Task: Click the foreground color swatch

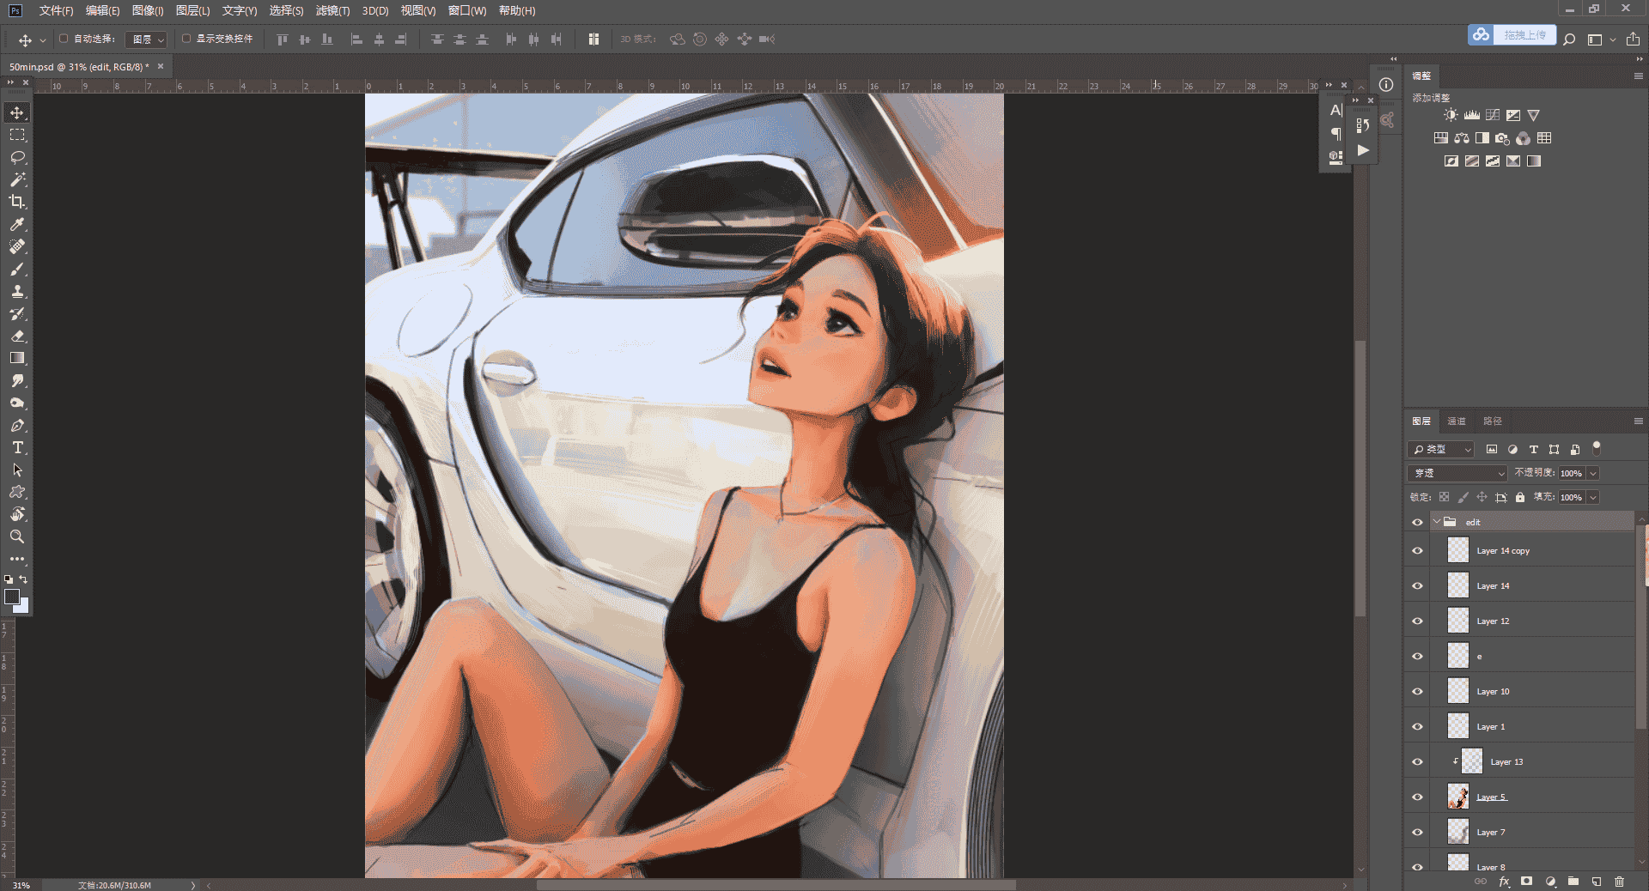Action: tap(12, 597)
